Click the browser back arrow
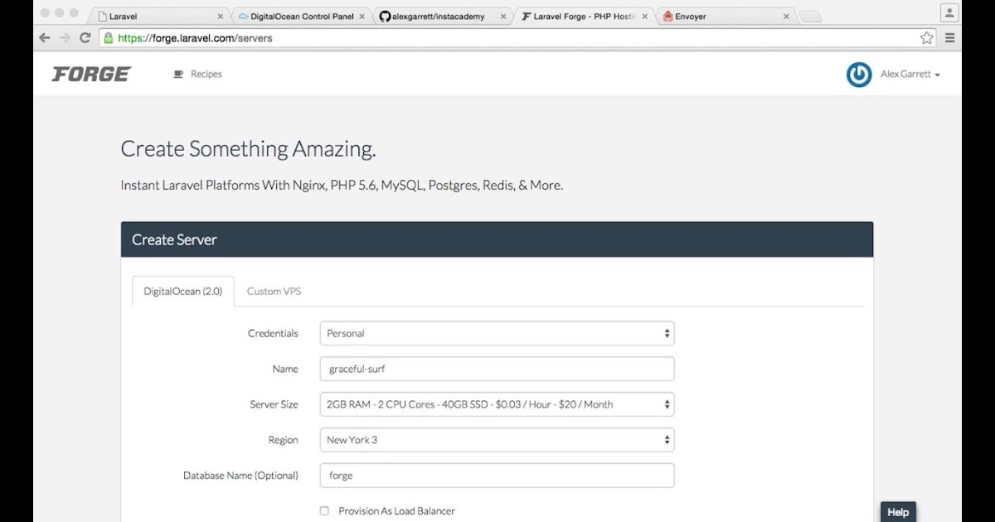 click(45, 38)
